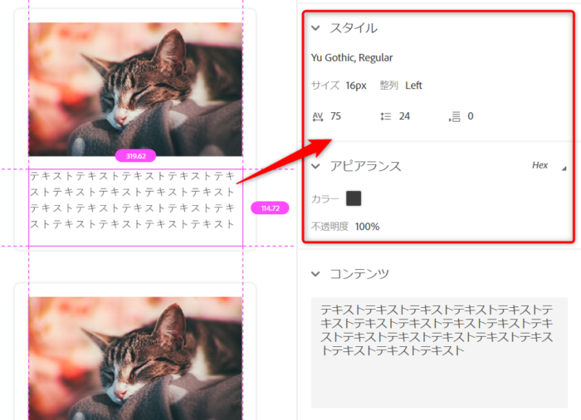This screenshot has width=581, height=420.
Task: Collapse the コンテンツ section chevron
Action: [316, 274]
